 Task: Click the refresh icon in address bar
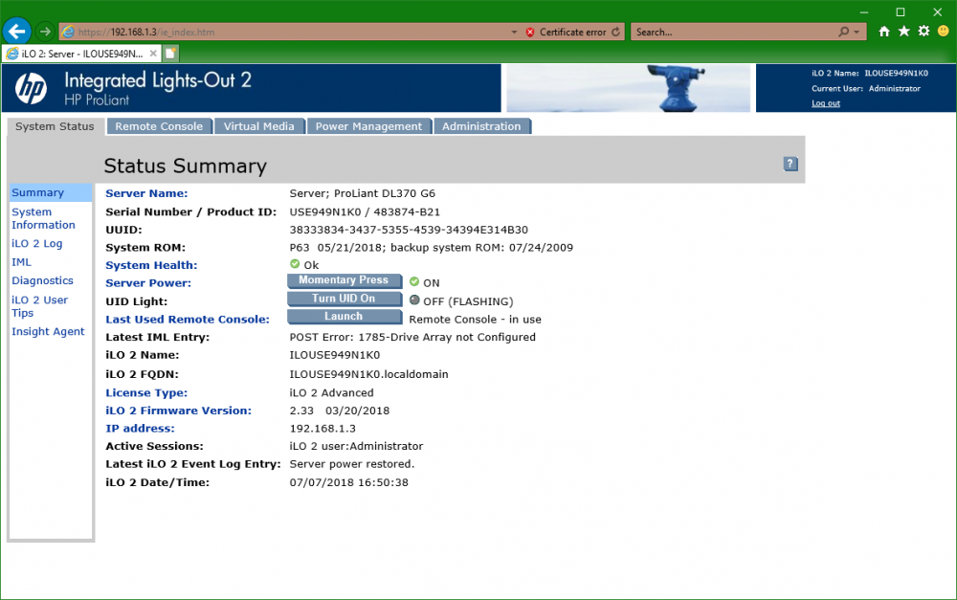click(615, 32)
